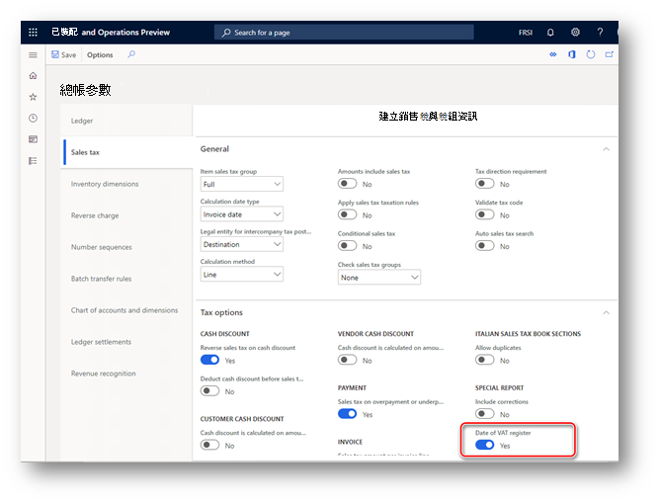The image size is (660, 504).
Task: Open Workspaces icon in the sidebar
Action: pos(33,139)
